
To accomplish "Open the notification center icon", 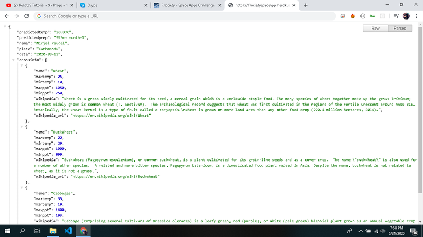I will click(x=414, y=231).
